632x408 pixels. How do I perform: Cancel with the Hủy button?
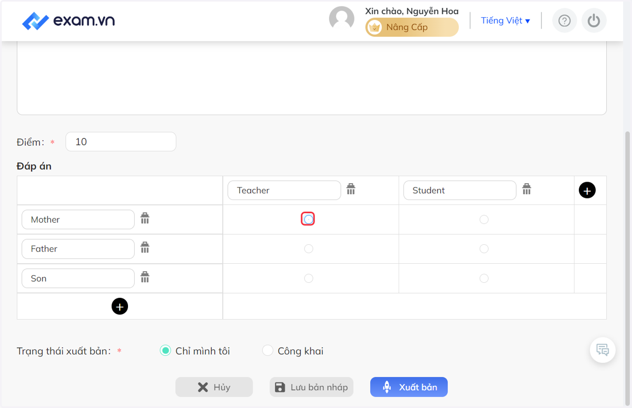(x=214, y=387)
